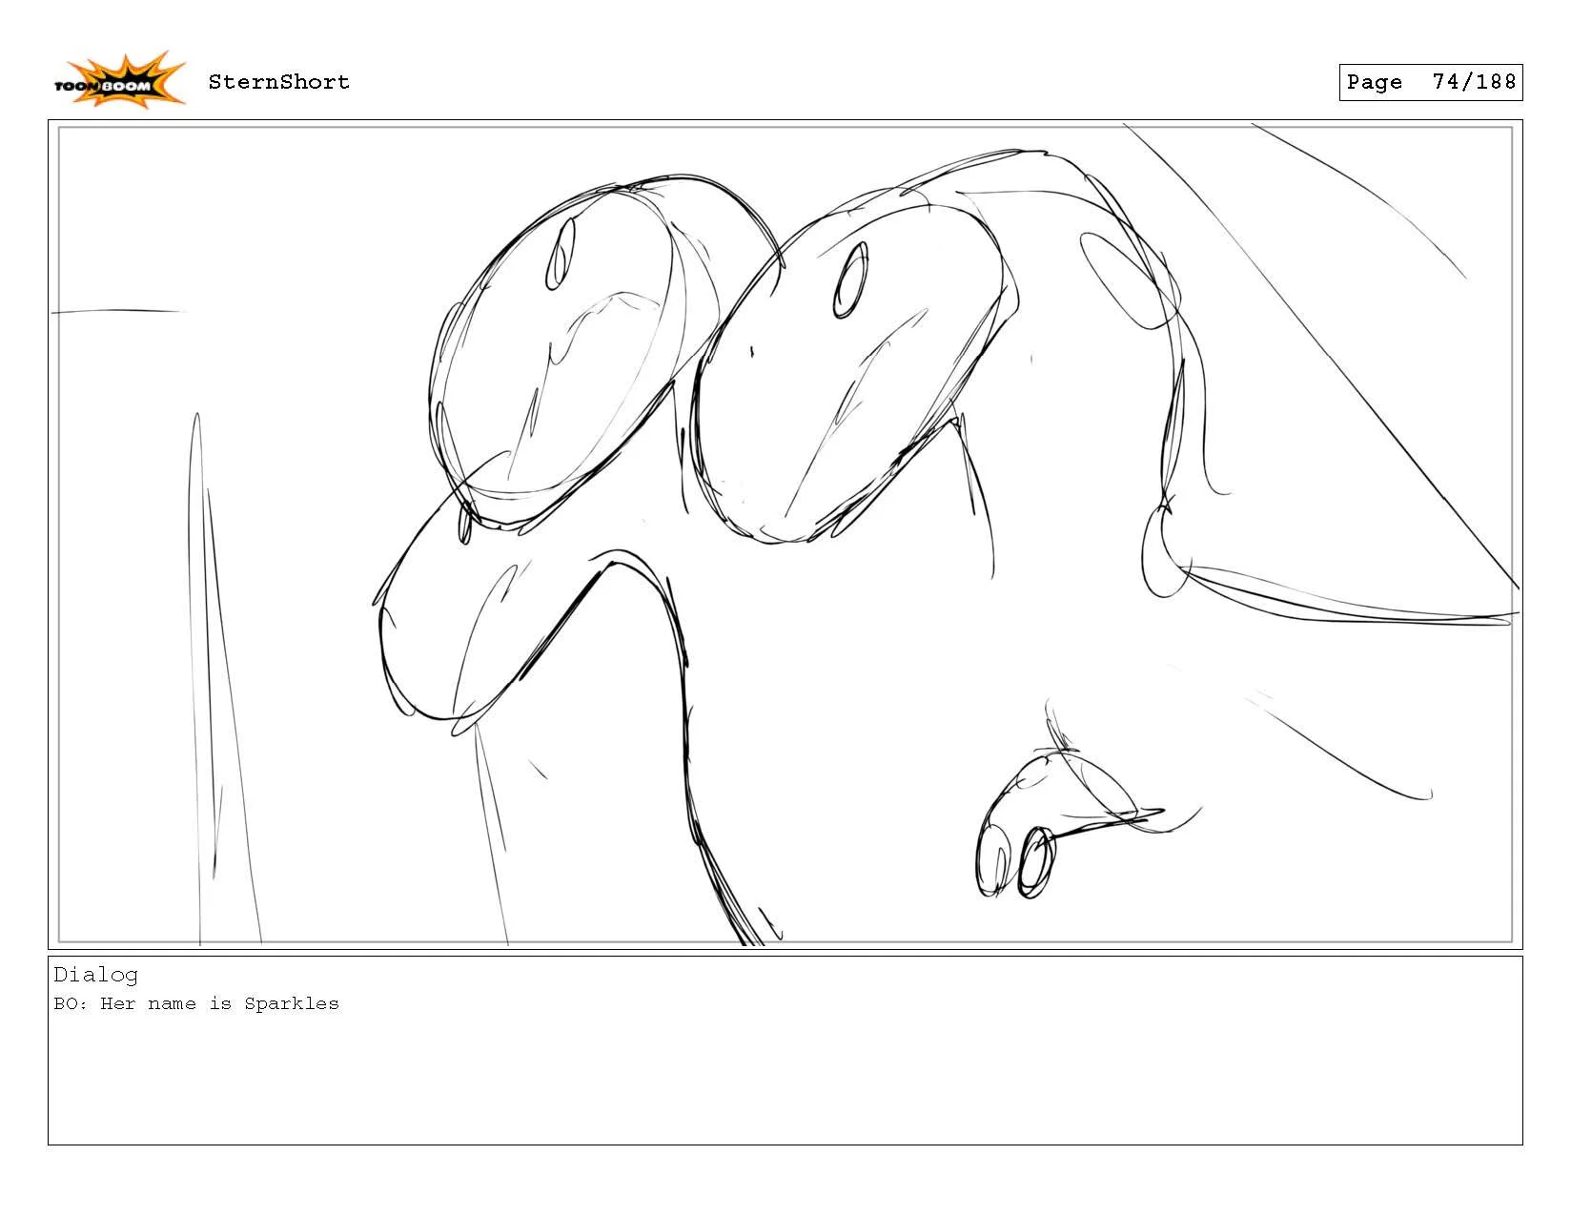The height and width of the screenshot is (1217, 1571).
Task: Select the diagonal background line top right
Action: [1335, 286]
